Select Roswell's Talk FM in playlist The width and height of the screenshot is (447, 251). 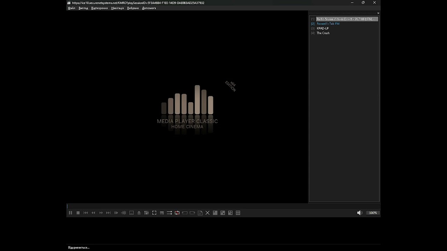(328, 24)
